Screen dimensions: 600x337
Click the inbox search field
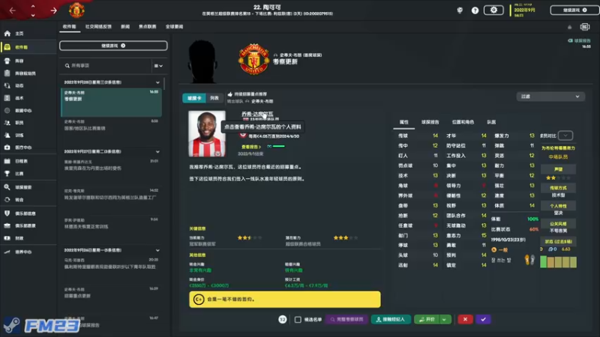point(107,66)
